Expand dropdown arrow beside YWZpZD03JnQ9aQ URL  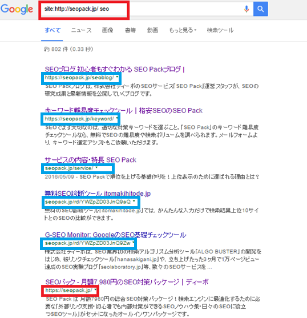click(x=134, y=201)
